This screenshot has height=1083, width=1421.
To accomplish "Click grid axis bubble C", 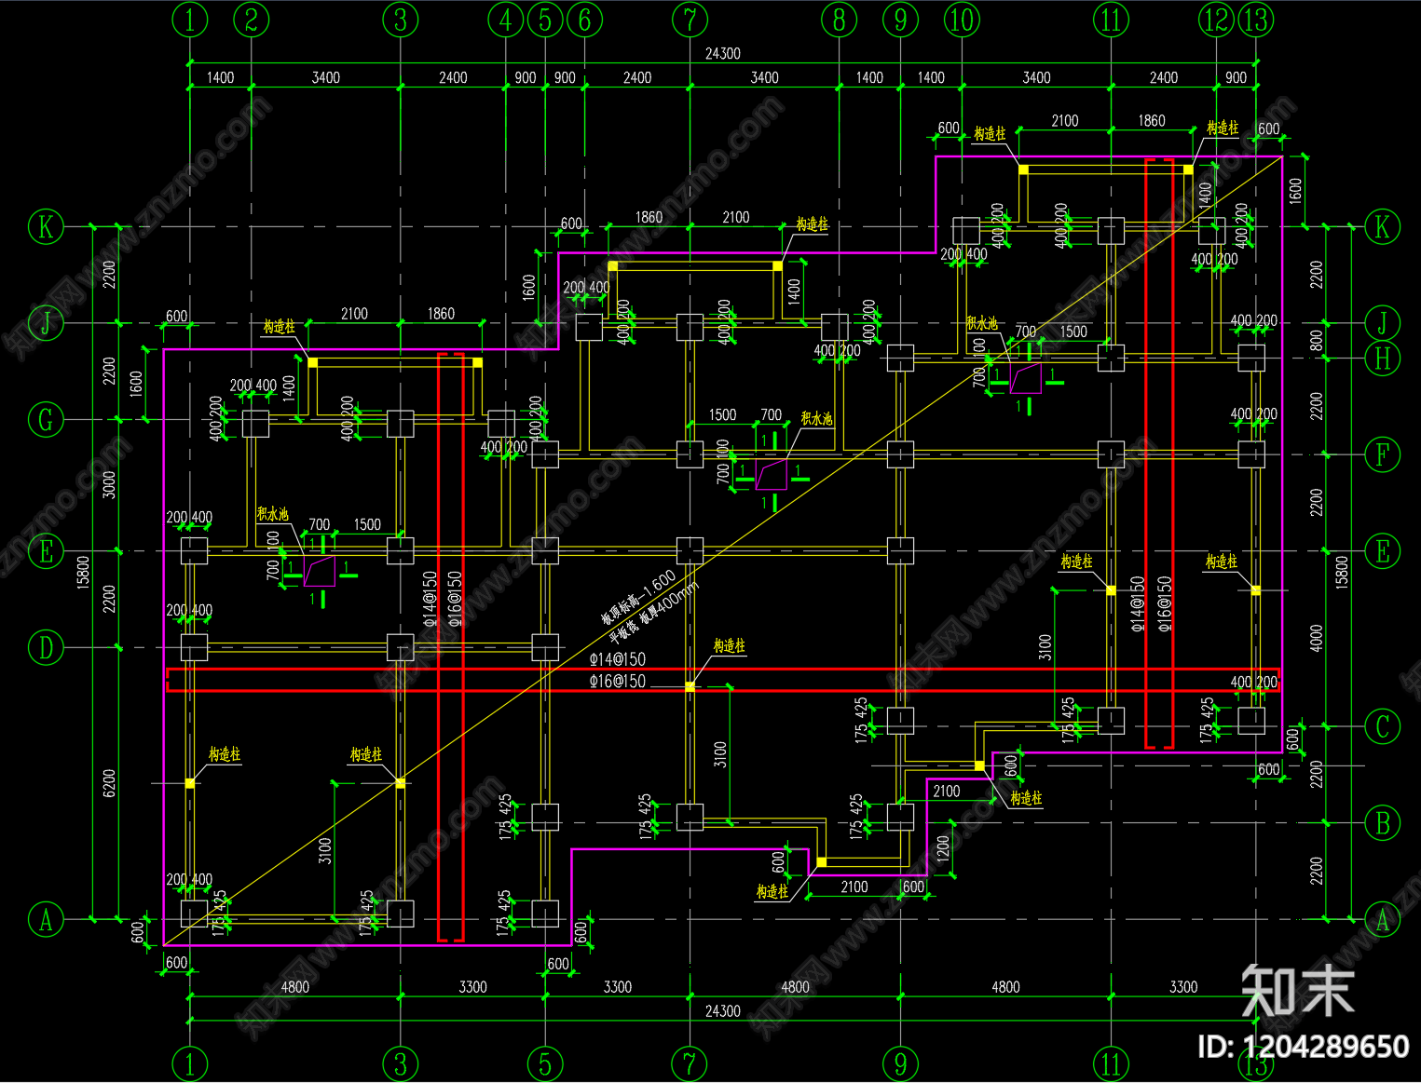I will pos(1383,726).
